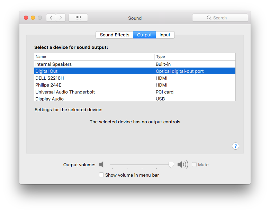
Task: Select the Display Audio device
Action: point(135,98)
